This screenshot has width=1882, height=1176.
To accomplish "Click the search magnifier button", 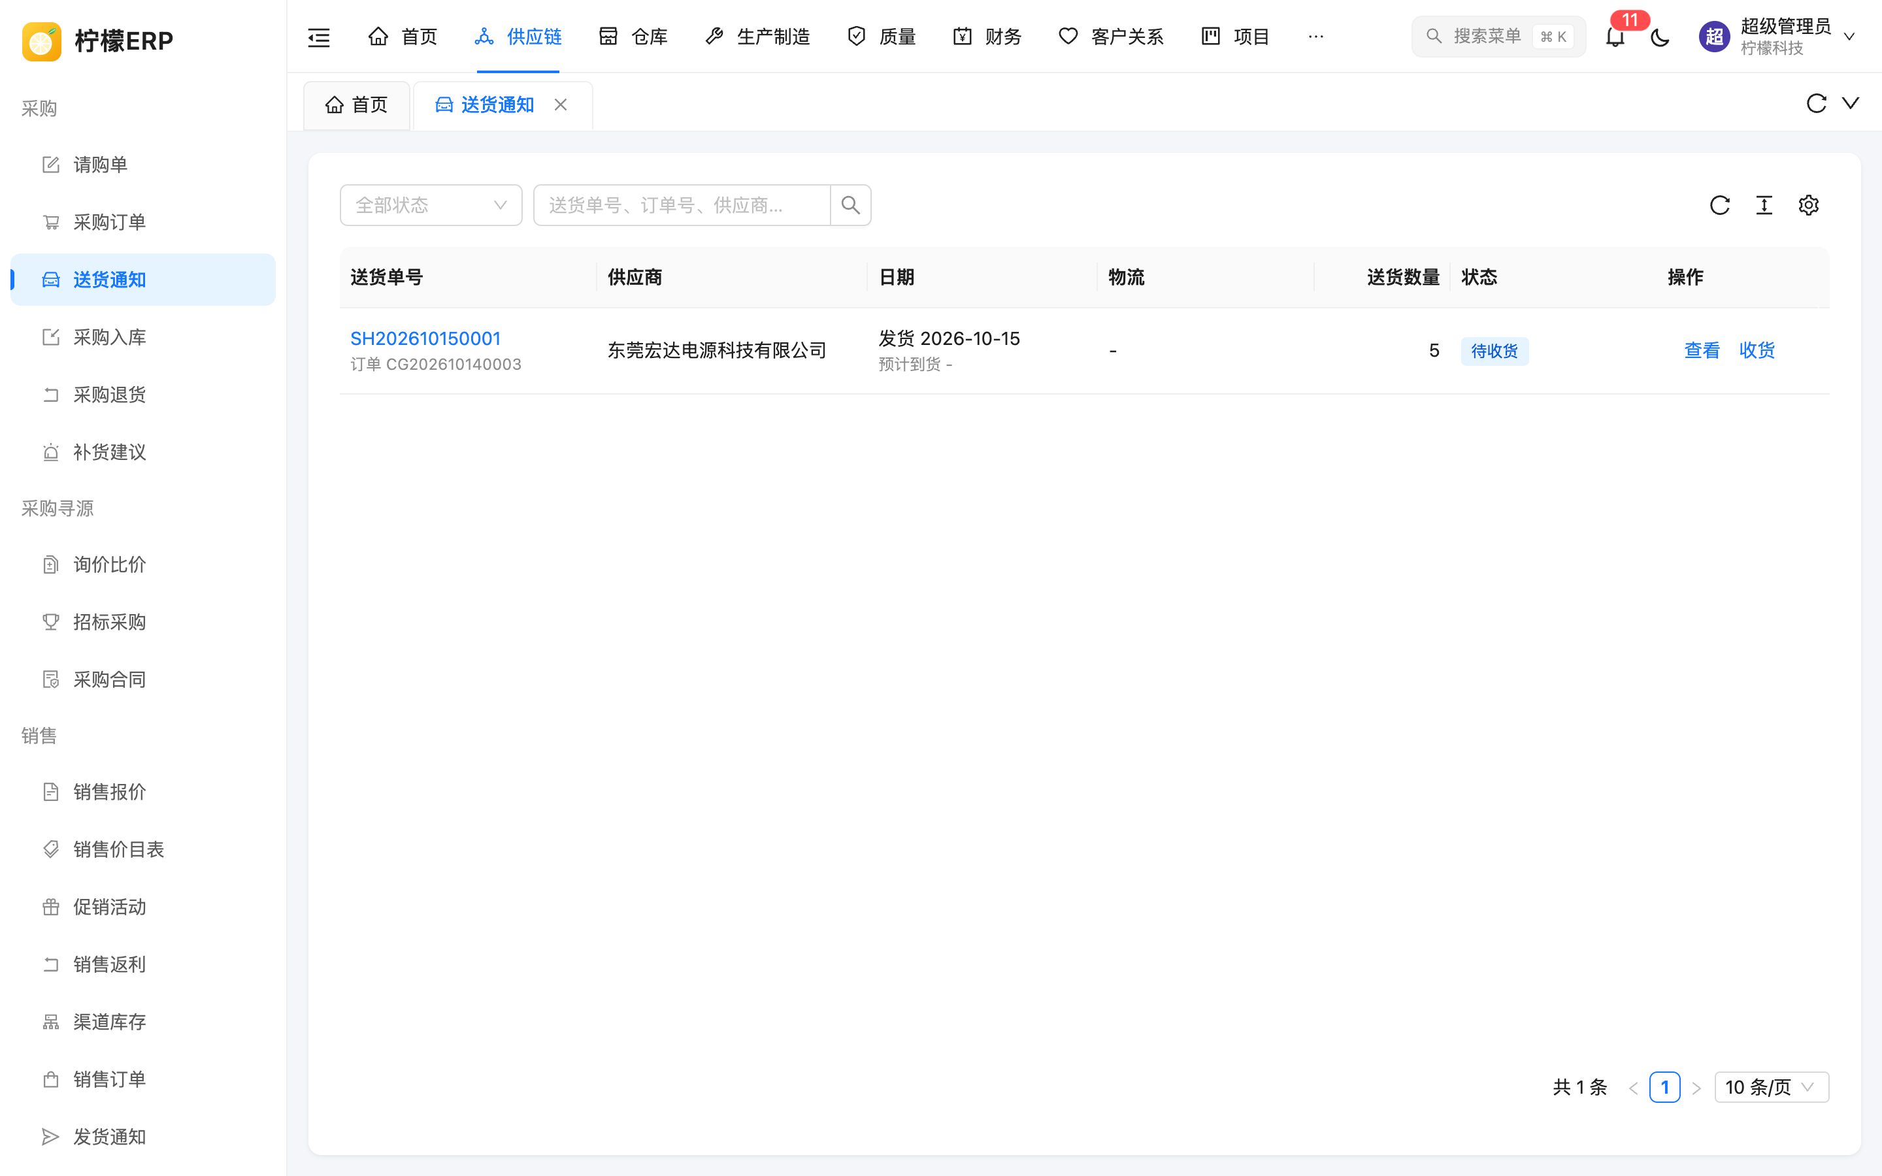I will pos(851,205).
